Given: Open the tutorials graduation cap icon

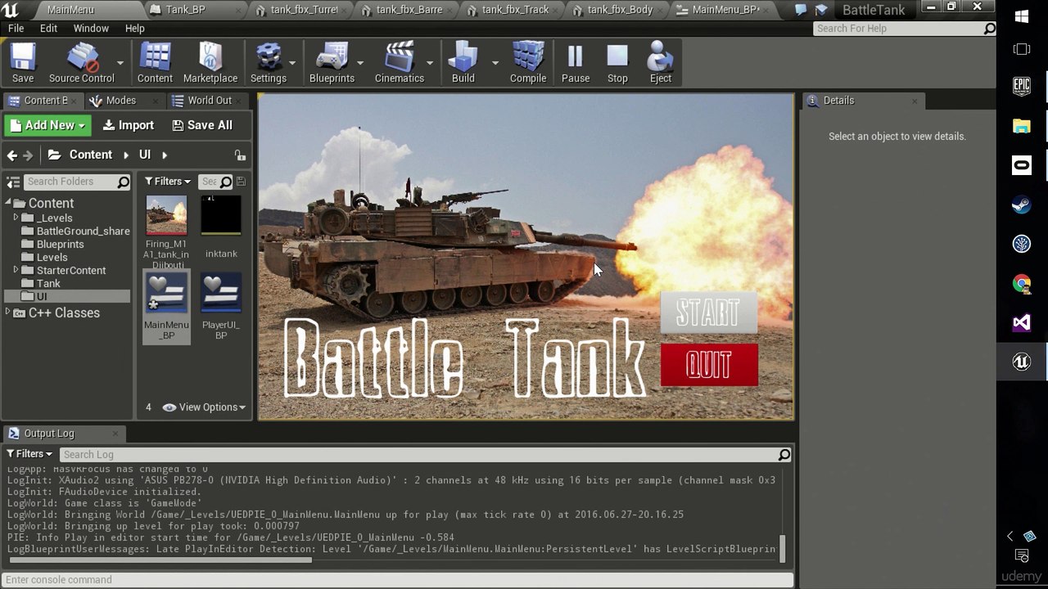Looking at the screenshot, I should [x=821, y=10].
